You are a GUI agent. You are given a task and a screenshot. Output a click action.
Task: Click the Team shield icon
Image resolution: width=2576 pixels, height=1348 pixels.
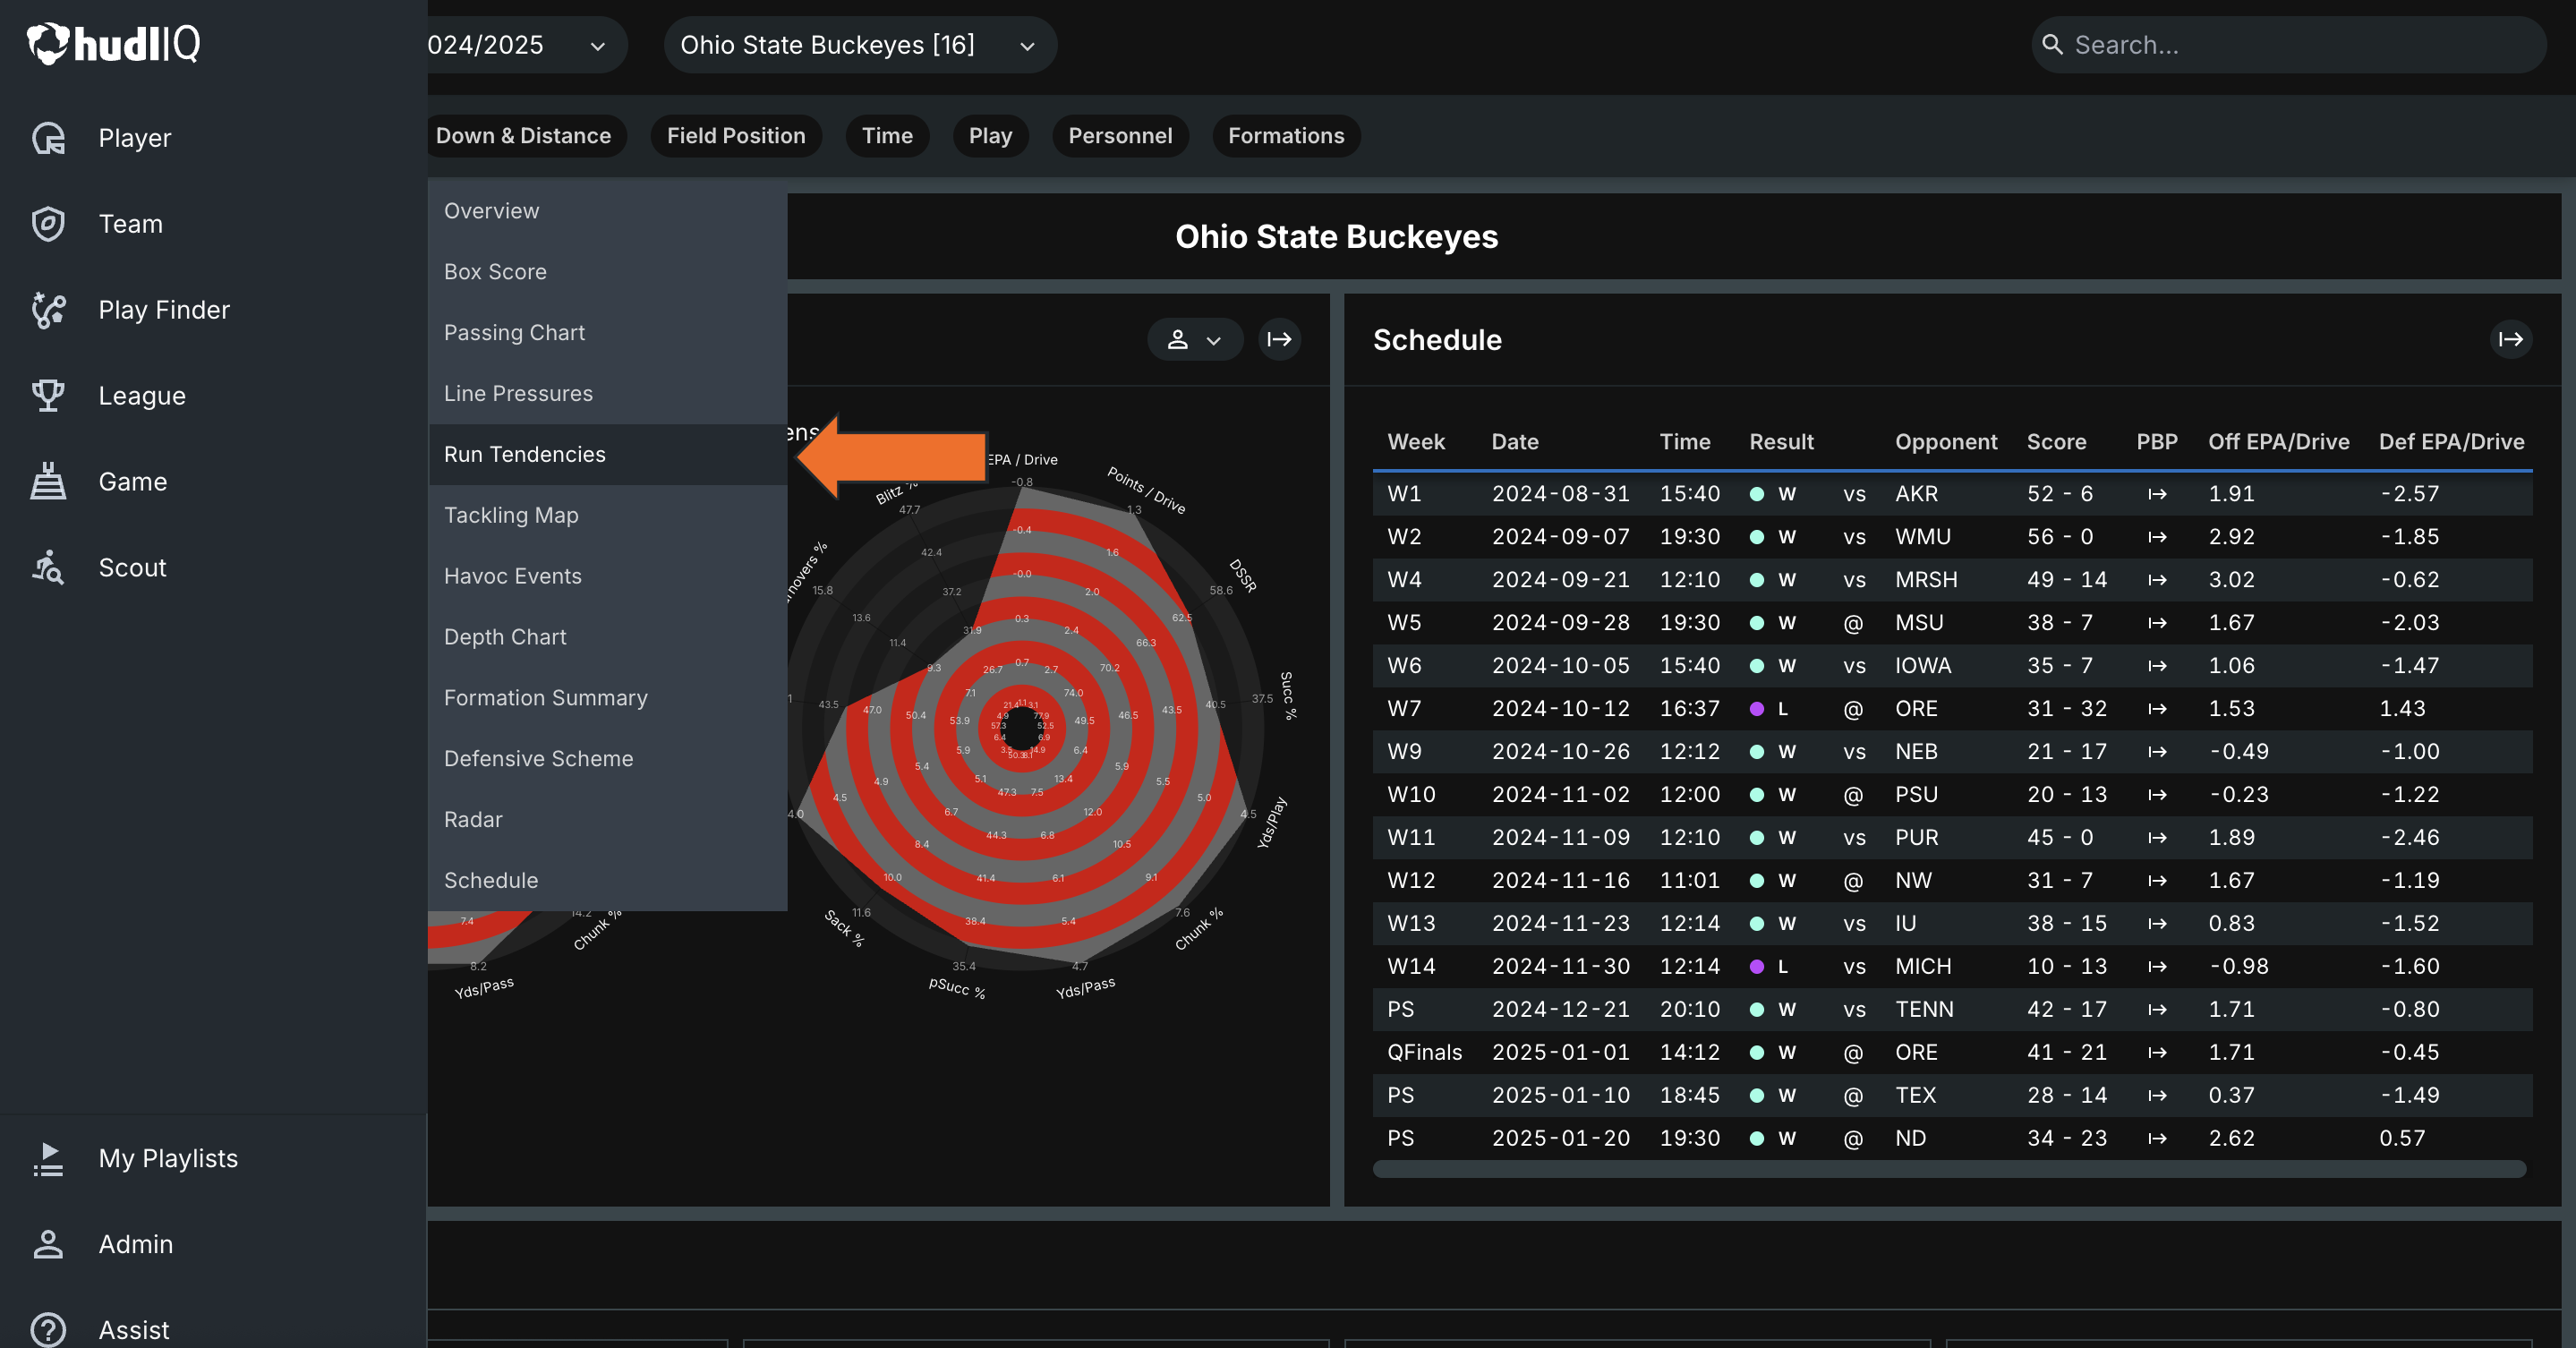[48, 224]
